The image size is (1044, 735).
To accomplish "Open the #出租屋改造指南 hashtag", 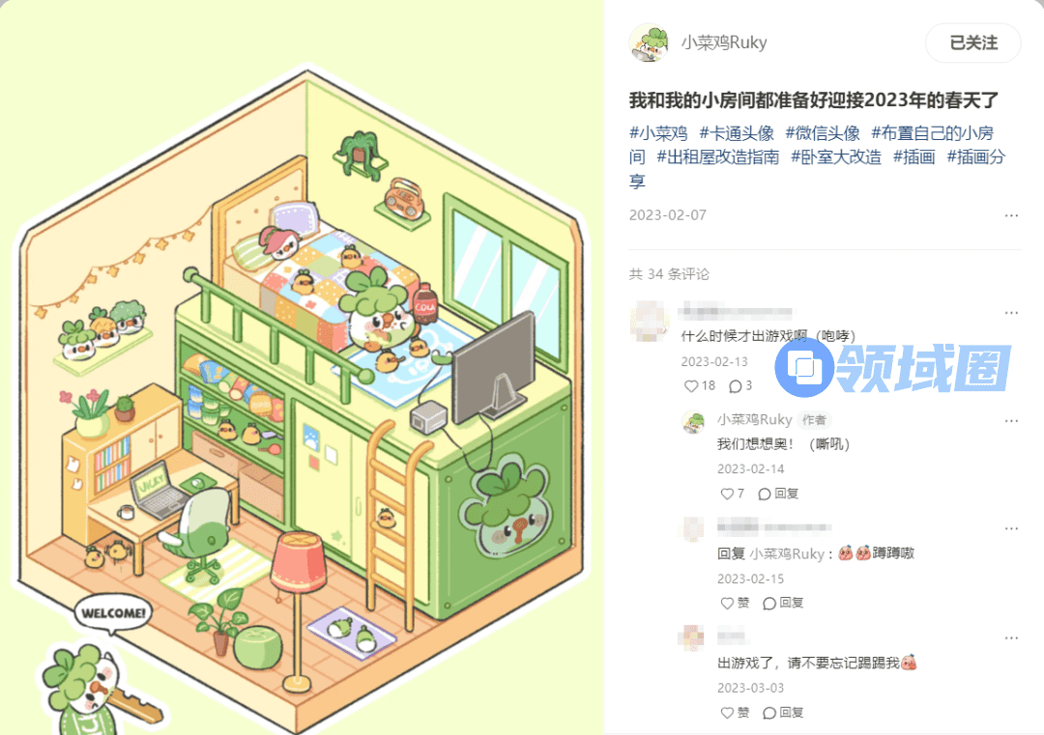I will (717, 157).
